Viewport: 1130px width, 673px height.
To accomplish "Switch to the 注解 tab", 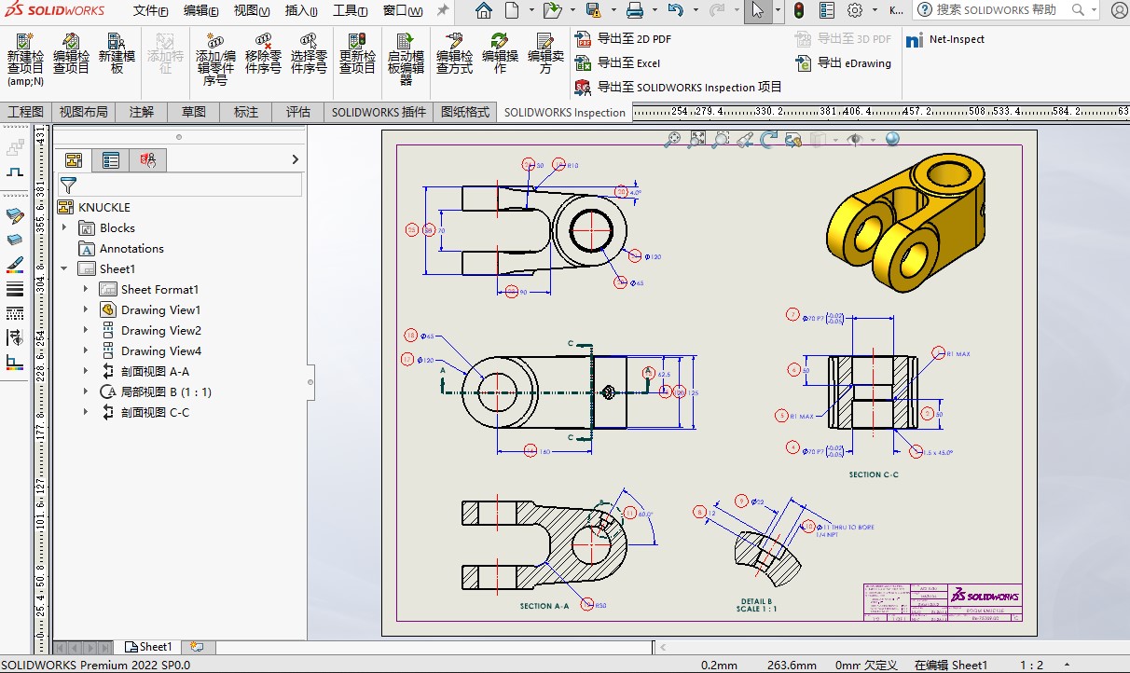I will click(142, 112).
